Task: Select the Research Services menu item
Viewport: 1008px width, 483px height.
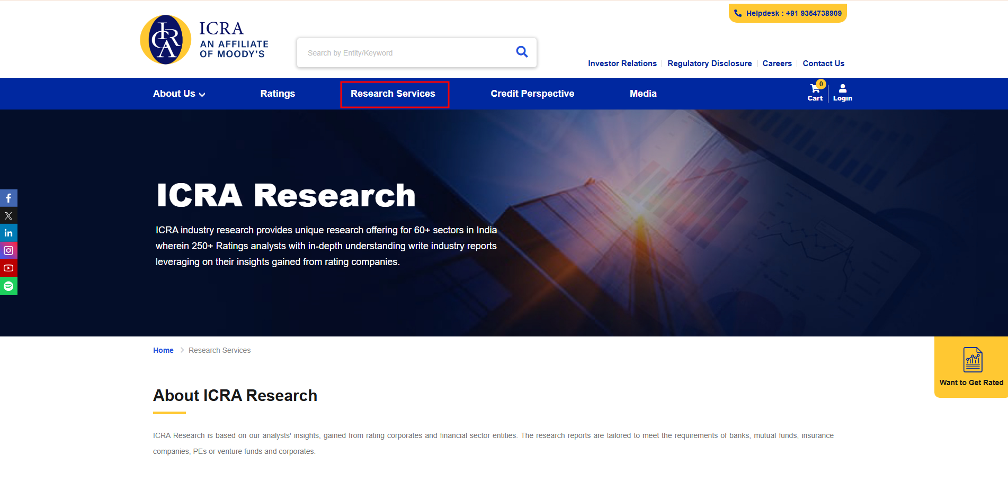Action: point(393,94)
